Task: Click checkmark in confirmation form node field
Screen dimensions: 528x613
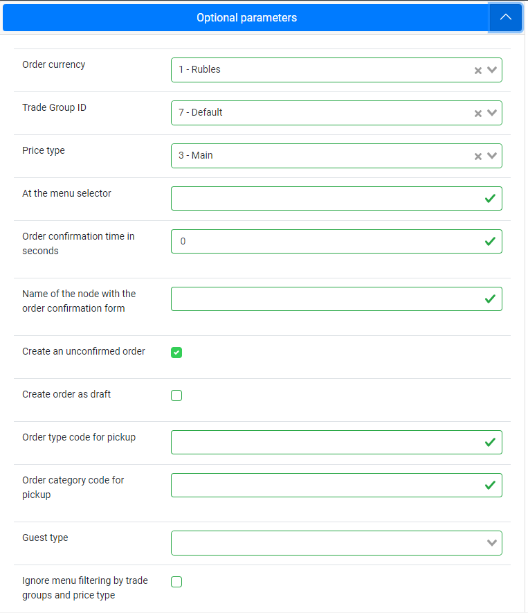Action: coord(490,299)
